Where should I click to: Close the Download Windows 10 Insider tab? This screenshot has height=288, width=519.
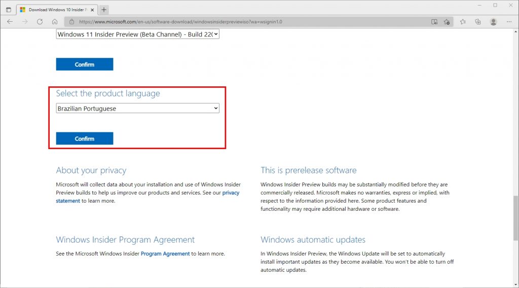pos(92,10)
